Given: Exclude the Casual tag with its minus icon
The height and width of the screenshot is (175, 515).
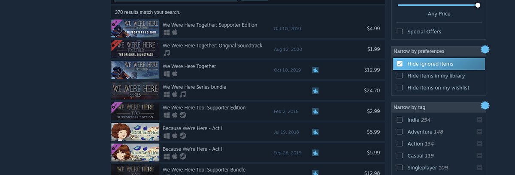Looking at the screenshot, I should [479, 156].
